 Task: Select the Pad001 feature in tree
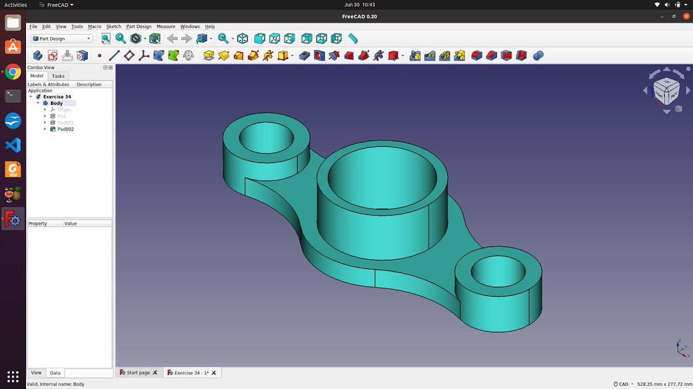point(65,123)
